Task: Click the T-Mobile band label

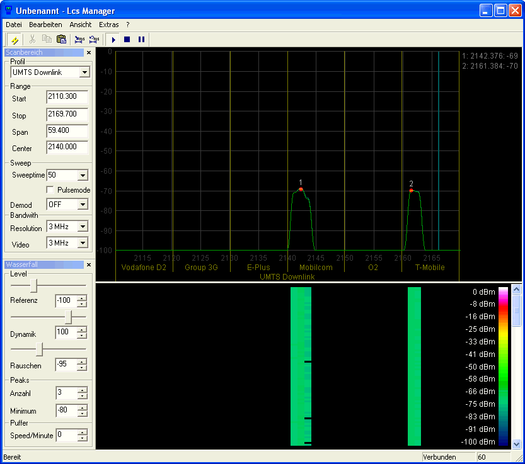Action: [430, 268]
